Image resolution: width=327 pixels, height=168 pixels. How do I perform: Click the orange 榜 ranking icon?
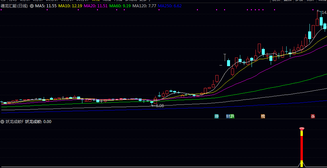tap(263, 116)
